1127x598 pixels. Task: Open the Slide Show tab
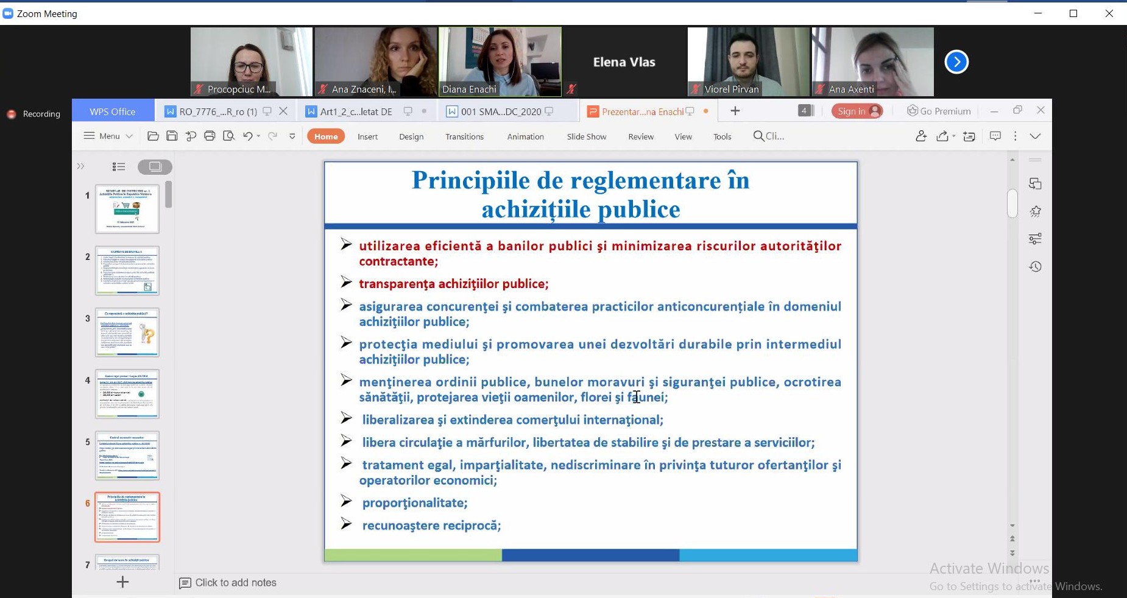587,136
